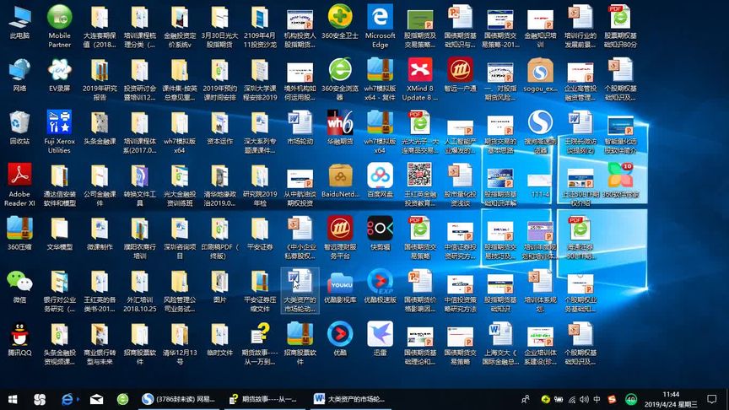Open the 百度网盘 desktop icon

coord(380,176)
